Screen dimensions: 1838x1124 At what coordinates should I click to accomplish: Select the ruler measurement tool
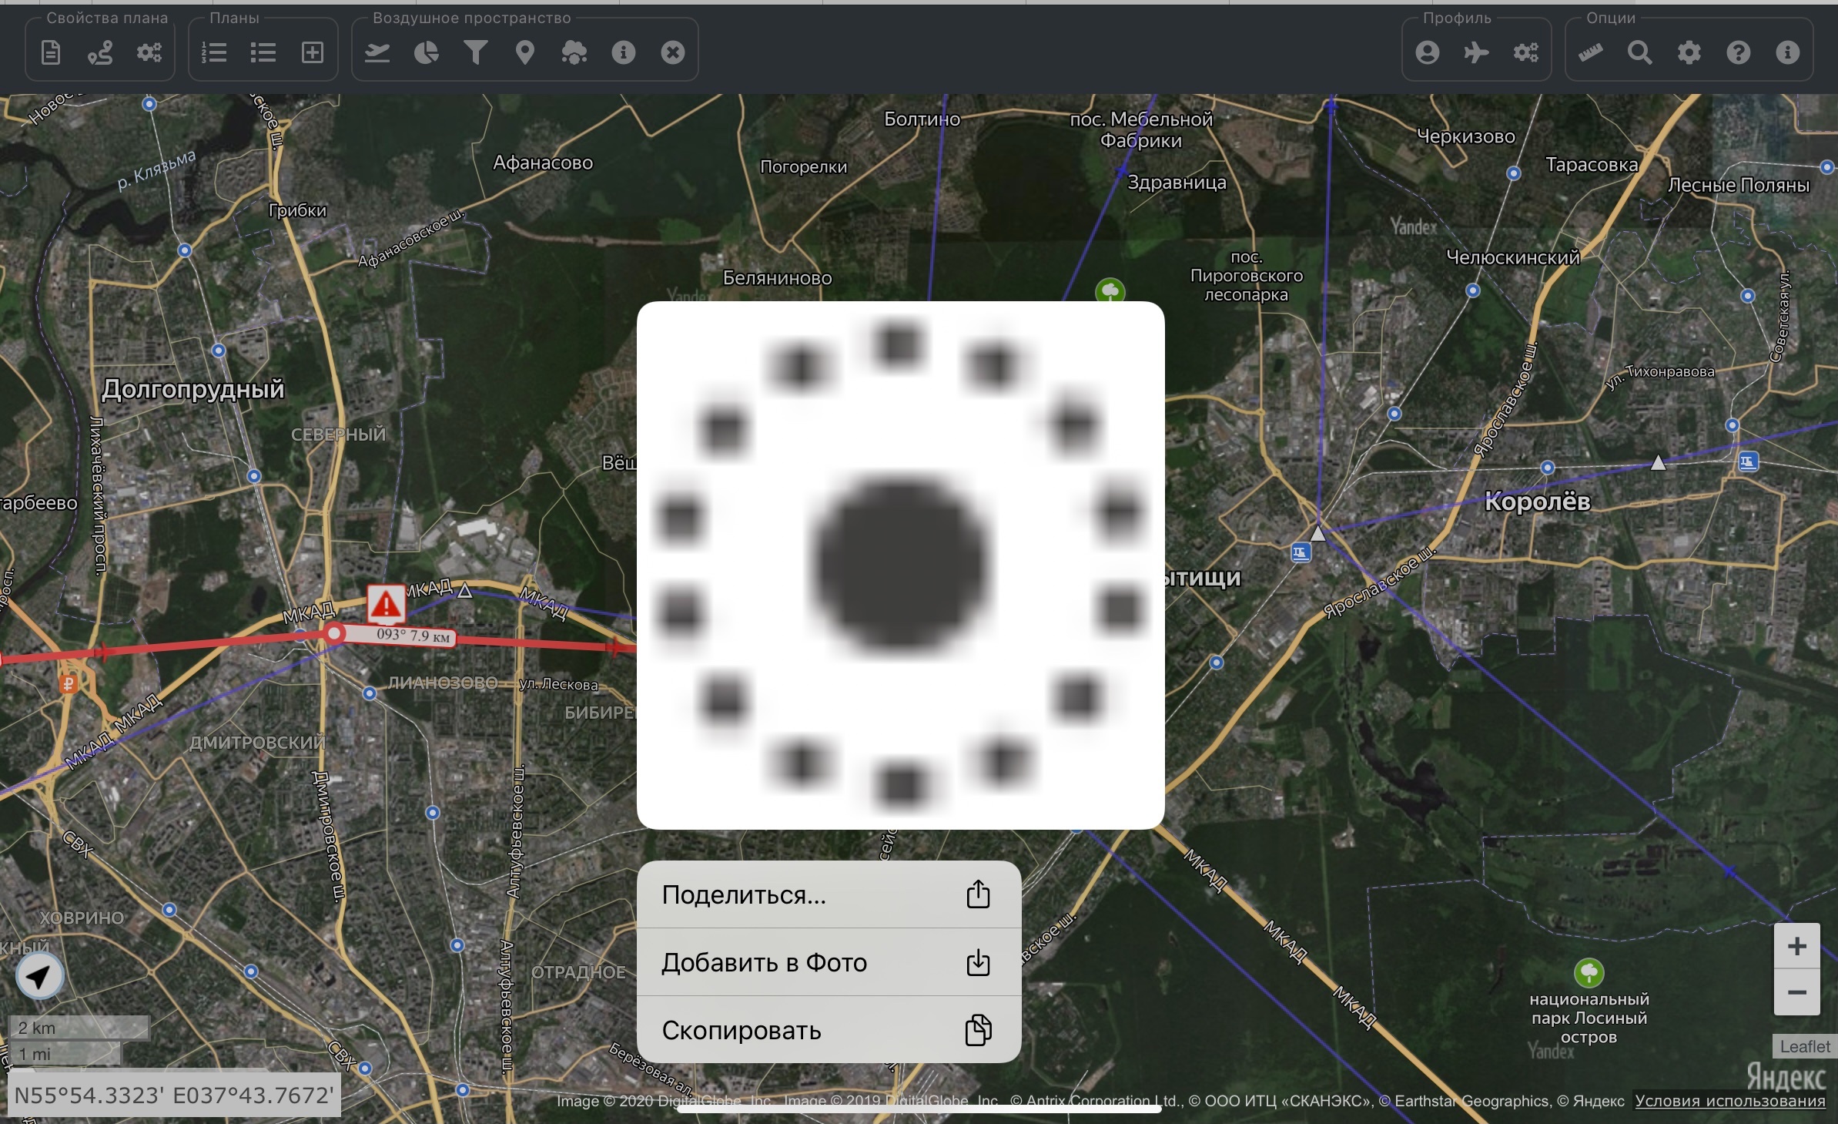tap(1591, 52)
